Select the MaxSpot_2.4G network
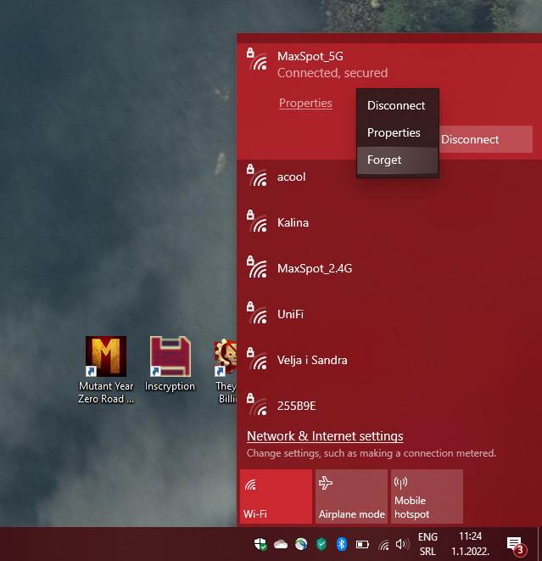542x561 pixels. pos(389,268)
